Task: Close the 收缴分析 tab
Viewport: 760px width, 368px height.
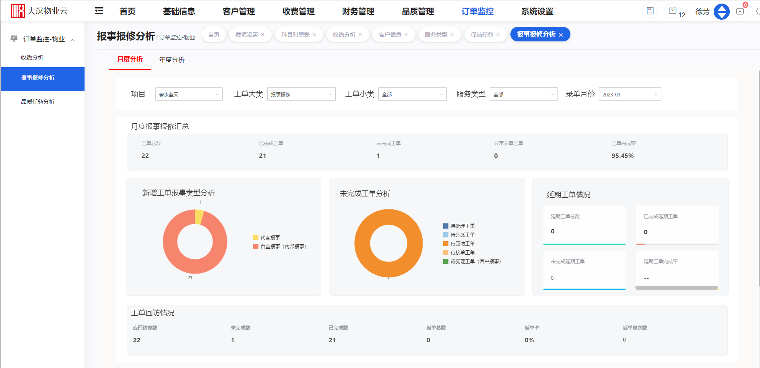Action: [360, 35]
